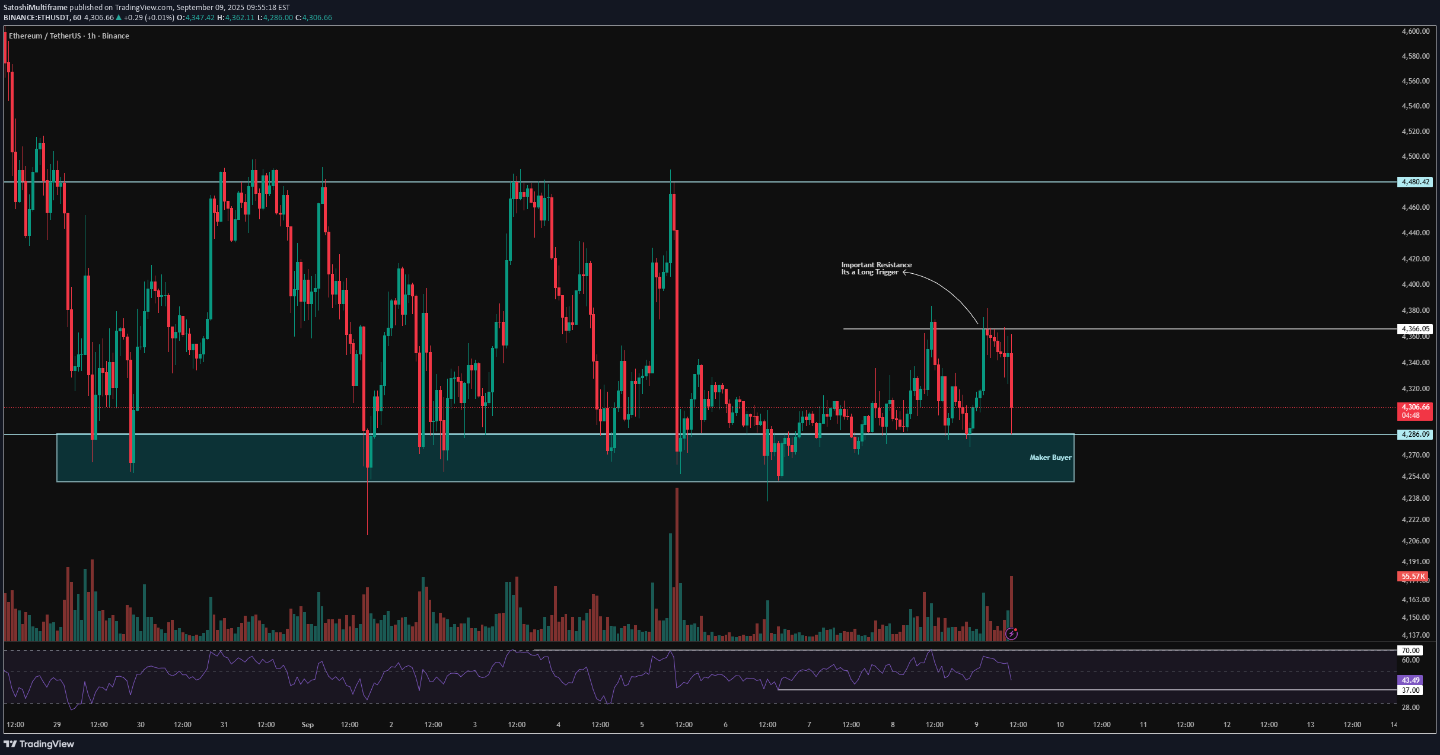1440x755 pixels.
Task: Click the RSI 37.00 level label
Action: pos(1410,690)
